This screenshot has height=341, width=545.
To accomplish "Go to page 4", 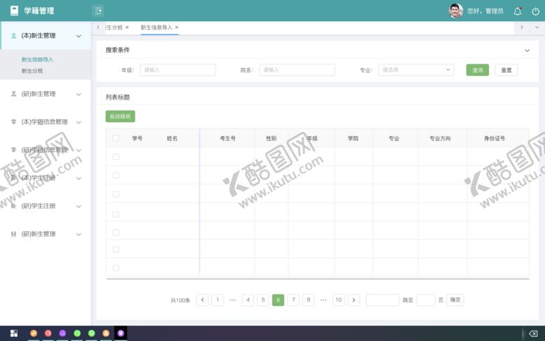I will point(248,300).
